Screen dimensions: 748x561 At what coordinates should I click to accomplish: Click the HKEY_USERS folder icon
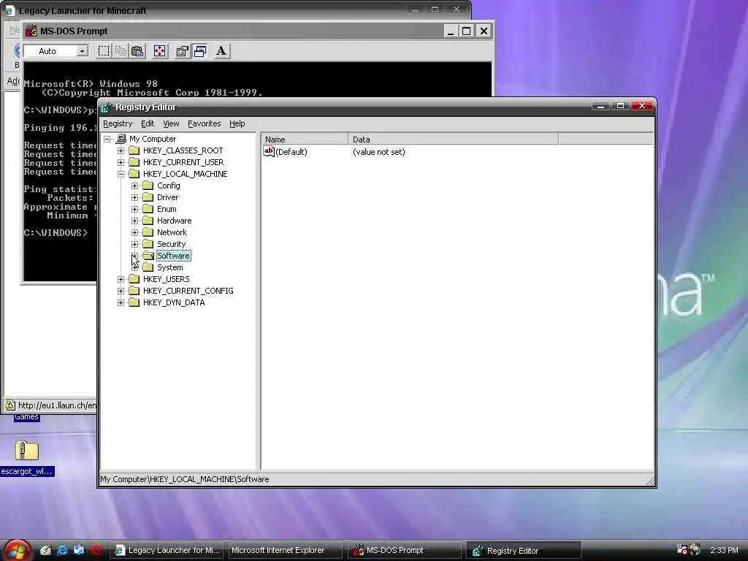tap(134, 279)
